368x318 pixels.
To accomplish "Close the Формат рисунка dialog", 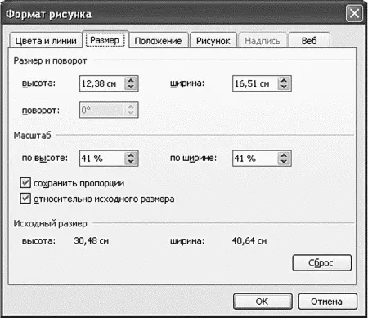I will pyautogui.click(x=354, y=13).
